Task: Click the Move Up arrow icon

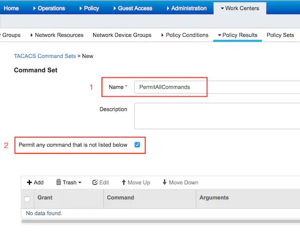Action: [x=124, y=182]
